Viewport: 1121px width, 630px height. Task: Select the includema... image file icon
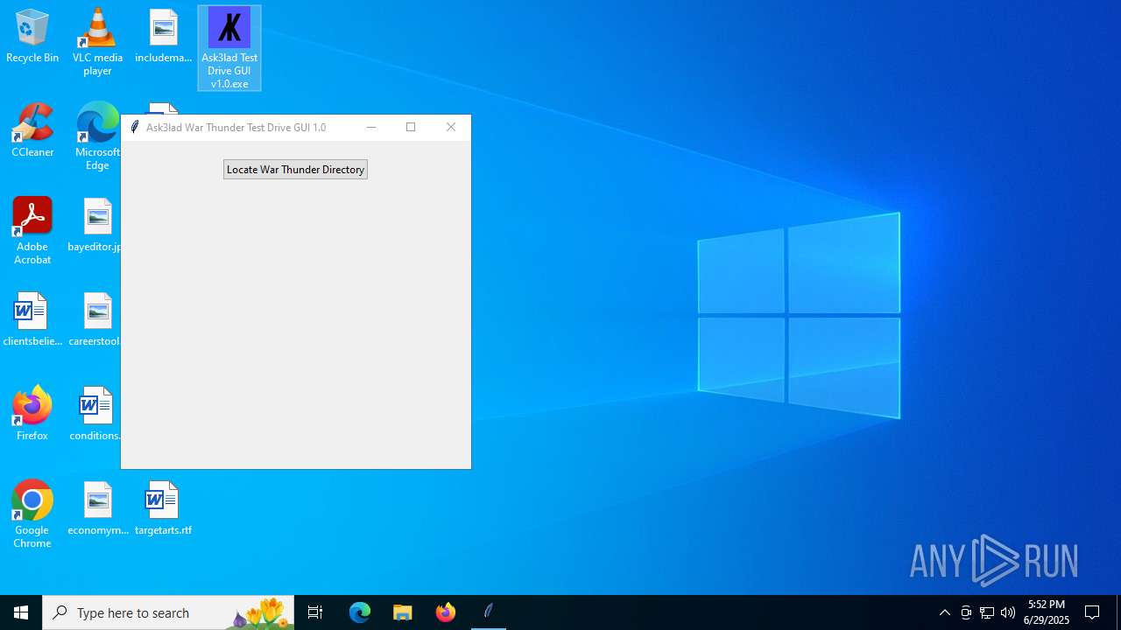(163, 37)
